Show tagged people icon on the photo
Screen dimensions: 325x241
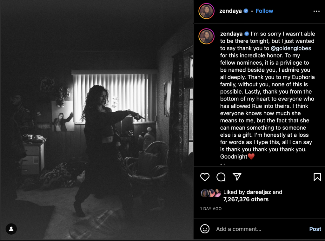pos(11,229)
